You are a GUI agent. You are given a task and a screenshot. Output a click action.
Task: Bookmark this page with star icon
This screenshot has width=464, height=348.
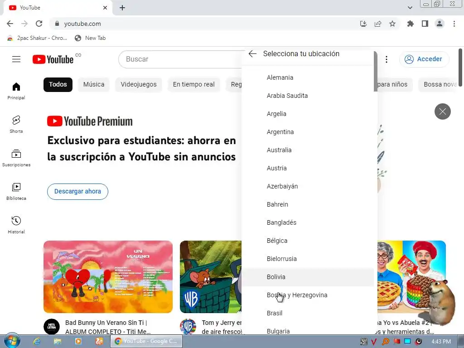[392, 24]
